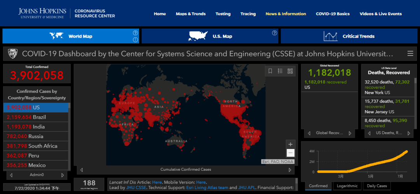Open the JHU CSSE link
This screenshot has height=194, width=420.
(136, 187)
